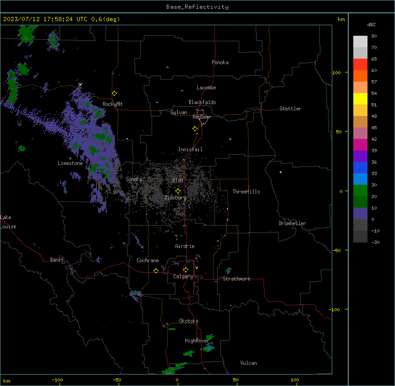Click the Banff label
Viewport: 395px width, 386px height.
(57, 260)
